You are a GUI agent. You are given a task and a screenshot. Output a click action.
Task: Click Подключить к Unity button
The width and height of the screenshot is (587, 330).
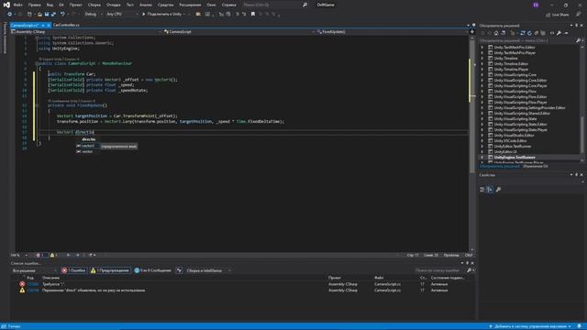(163, 15)
